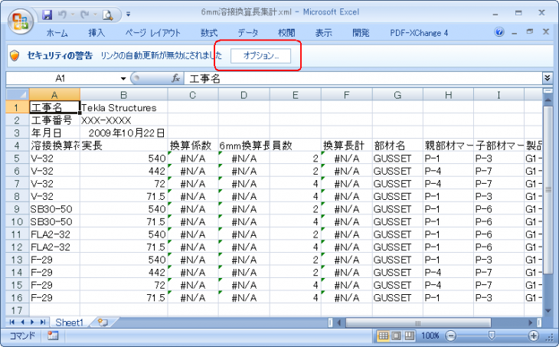Switch to Page Layout view in status bar
Screen dimensions: 559x347
click(x=397, y=336)
